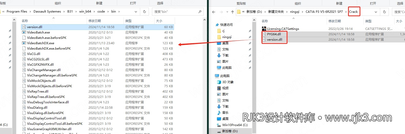Expand the chevron after 'ningqi' in the Crack breadcrumb
The height and width of the screenshot is (134, 405).
coord(302,12)
